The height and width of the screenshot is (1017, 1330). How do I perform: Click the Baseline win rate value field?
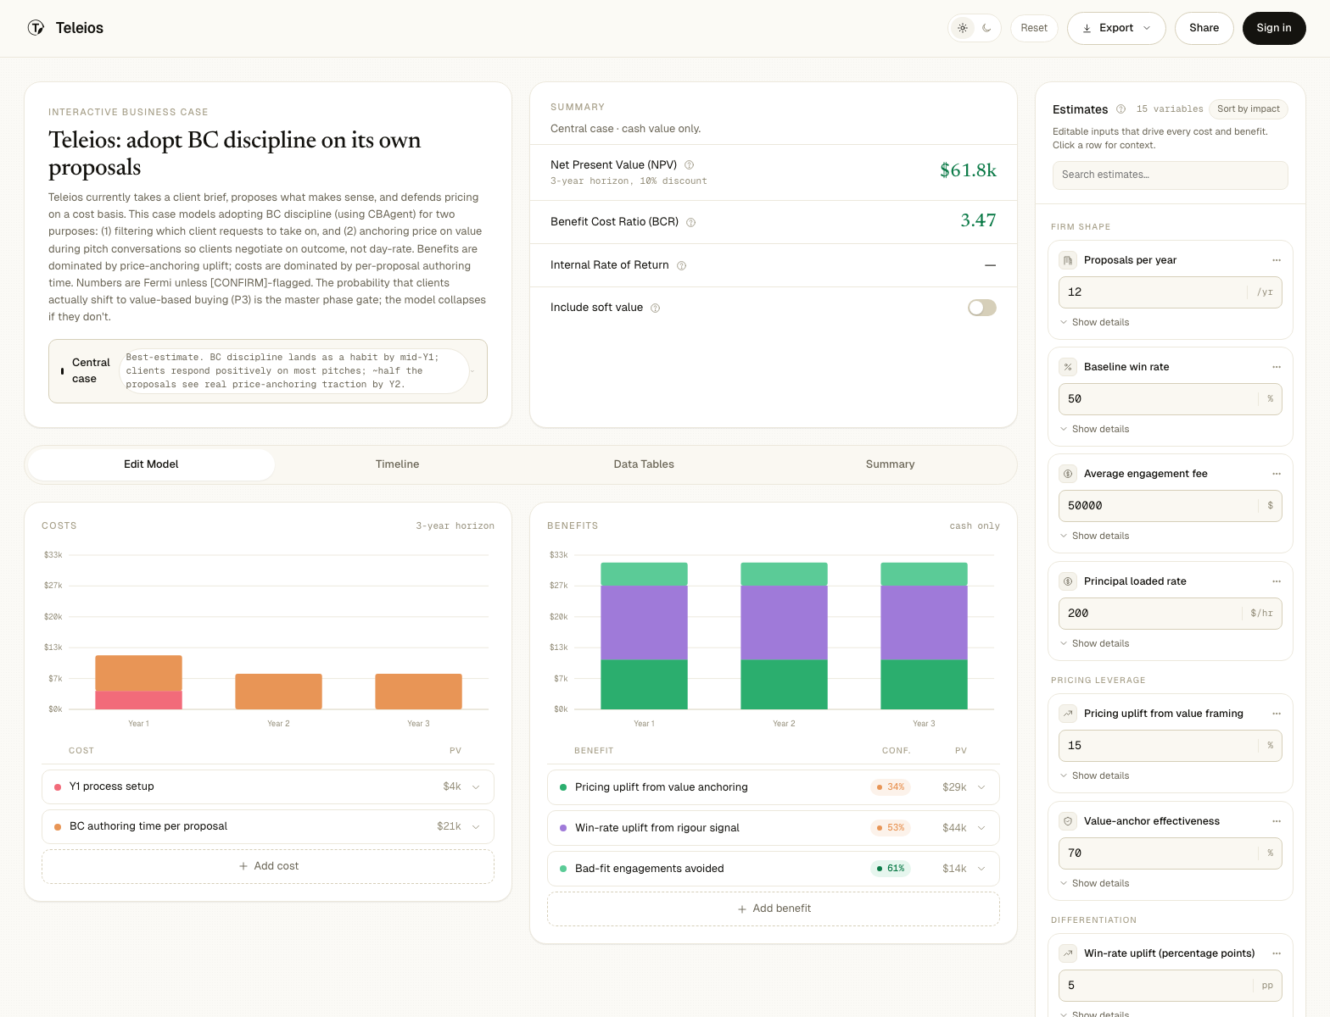(1171, 399)
